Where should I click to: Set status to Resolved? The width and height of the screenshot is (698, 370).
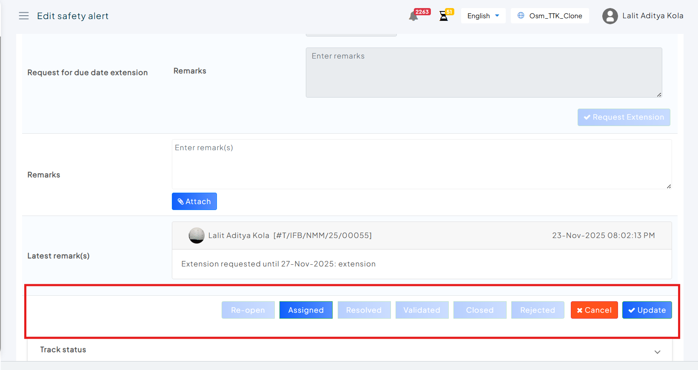[364, 310]
